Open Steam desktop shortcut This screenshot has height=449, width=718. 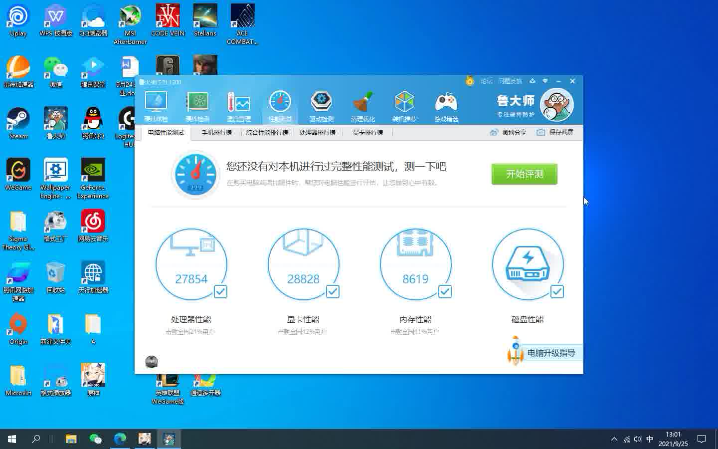point(18,123)
